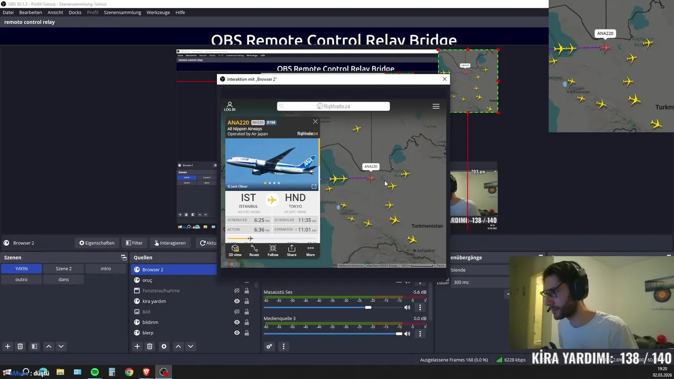Switch to the YAYIN scene
Viewport: 674px width, 379px height.
click(21, 268)
